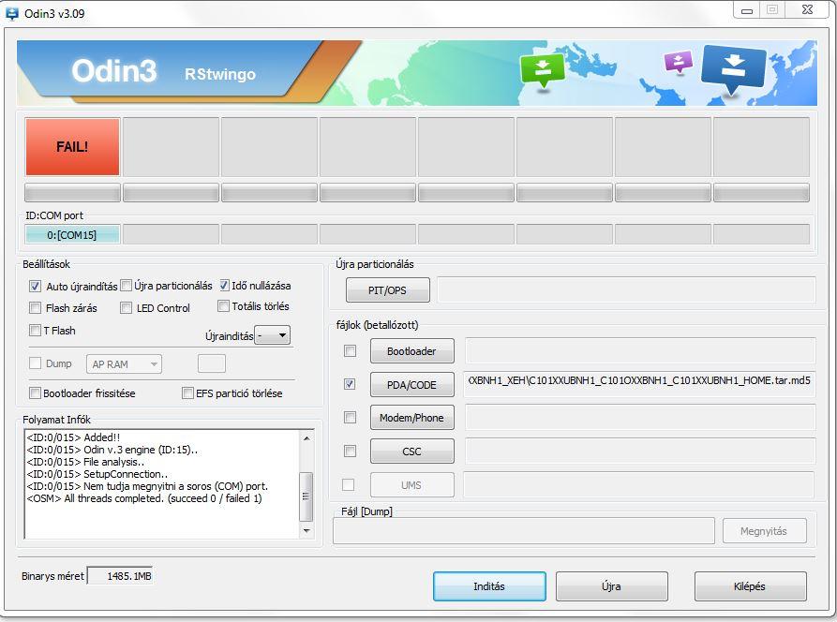Viewport: 837px width, 622px height.
Task: Click the red FAIL! status box
Action: [x=72, y=147]
